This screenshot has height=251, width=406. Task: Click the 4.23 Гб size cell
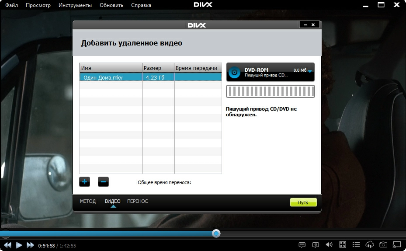[x=159, y=77]
